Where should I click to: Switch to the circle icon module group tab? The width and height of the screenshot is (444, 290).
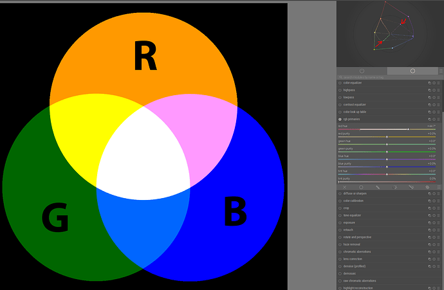coord(412,71)
